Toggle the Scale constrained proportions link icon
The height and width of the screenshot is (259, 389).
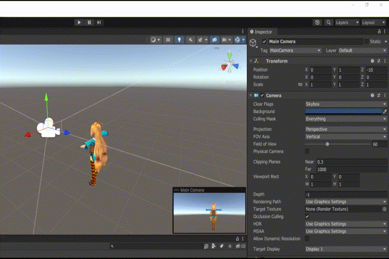300,85
